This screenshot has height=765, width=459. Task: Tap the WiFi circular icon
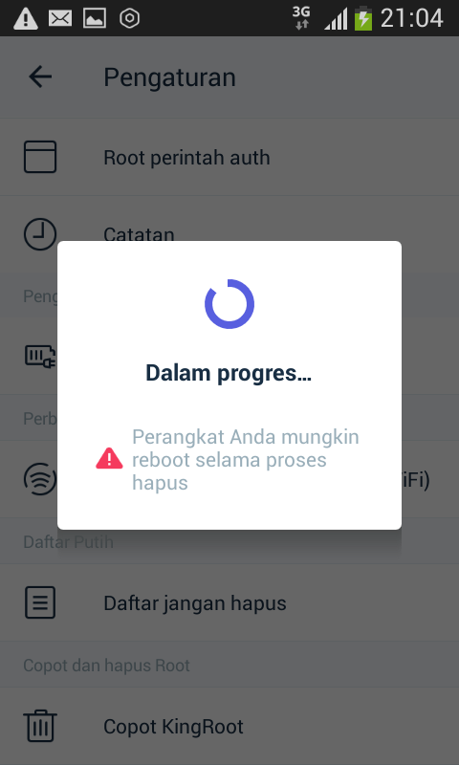[x=40, y=479]
